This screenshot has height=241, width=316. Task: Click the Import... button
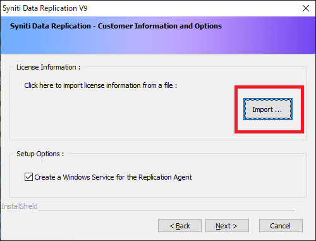point(268,109)
